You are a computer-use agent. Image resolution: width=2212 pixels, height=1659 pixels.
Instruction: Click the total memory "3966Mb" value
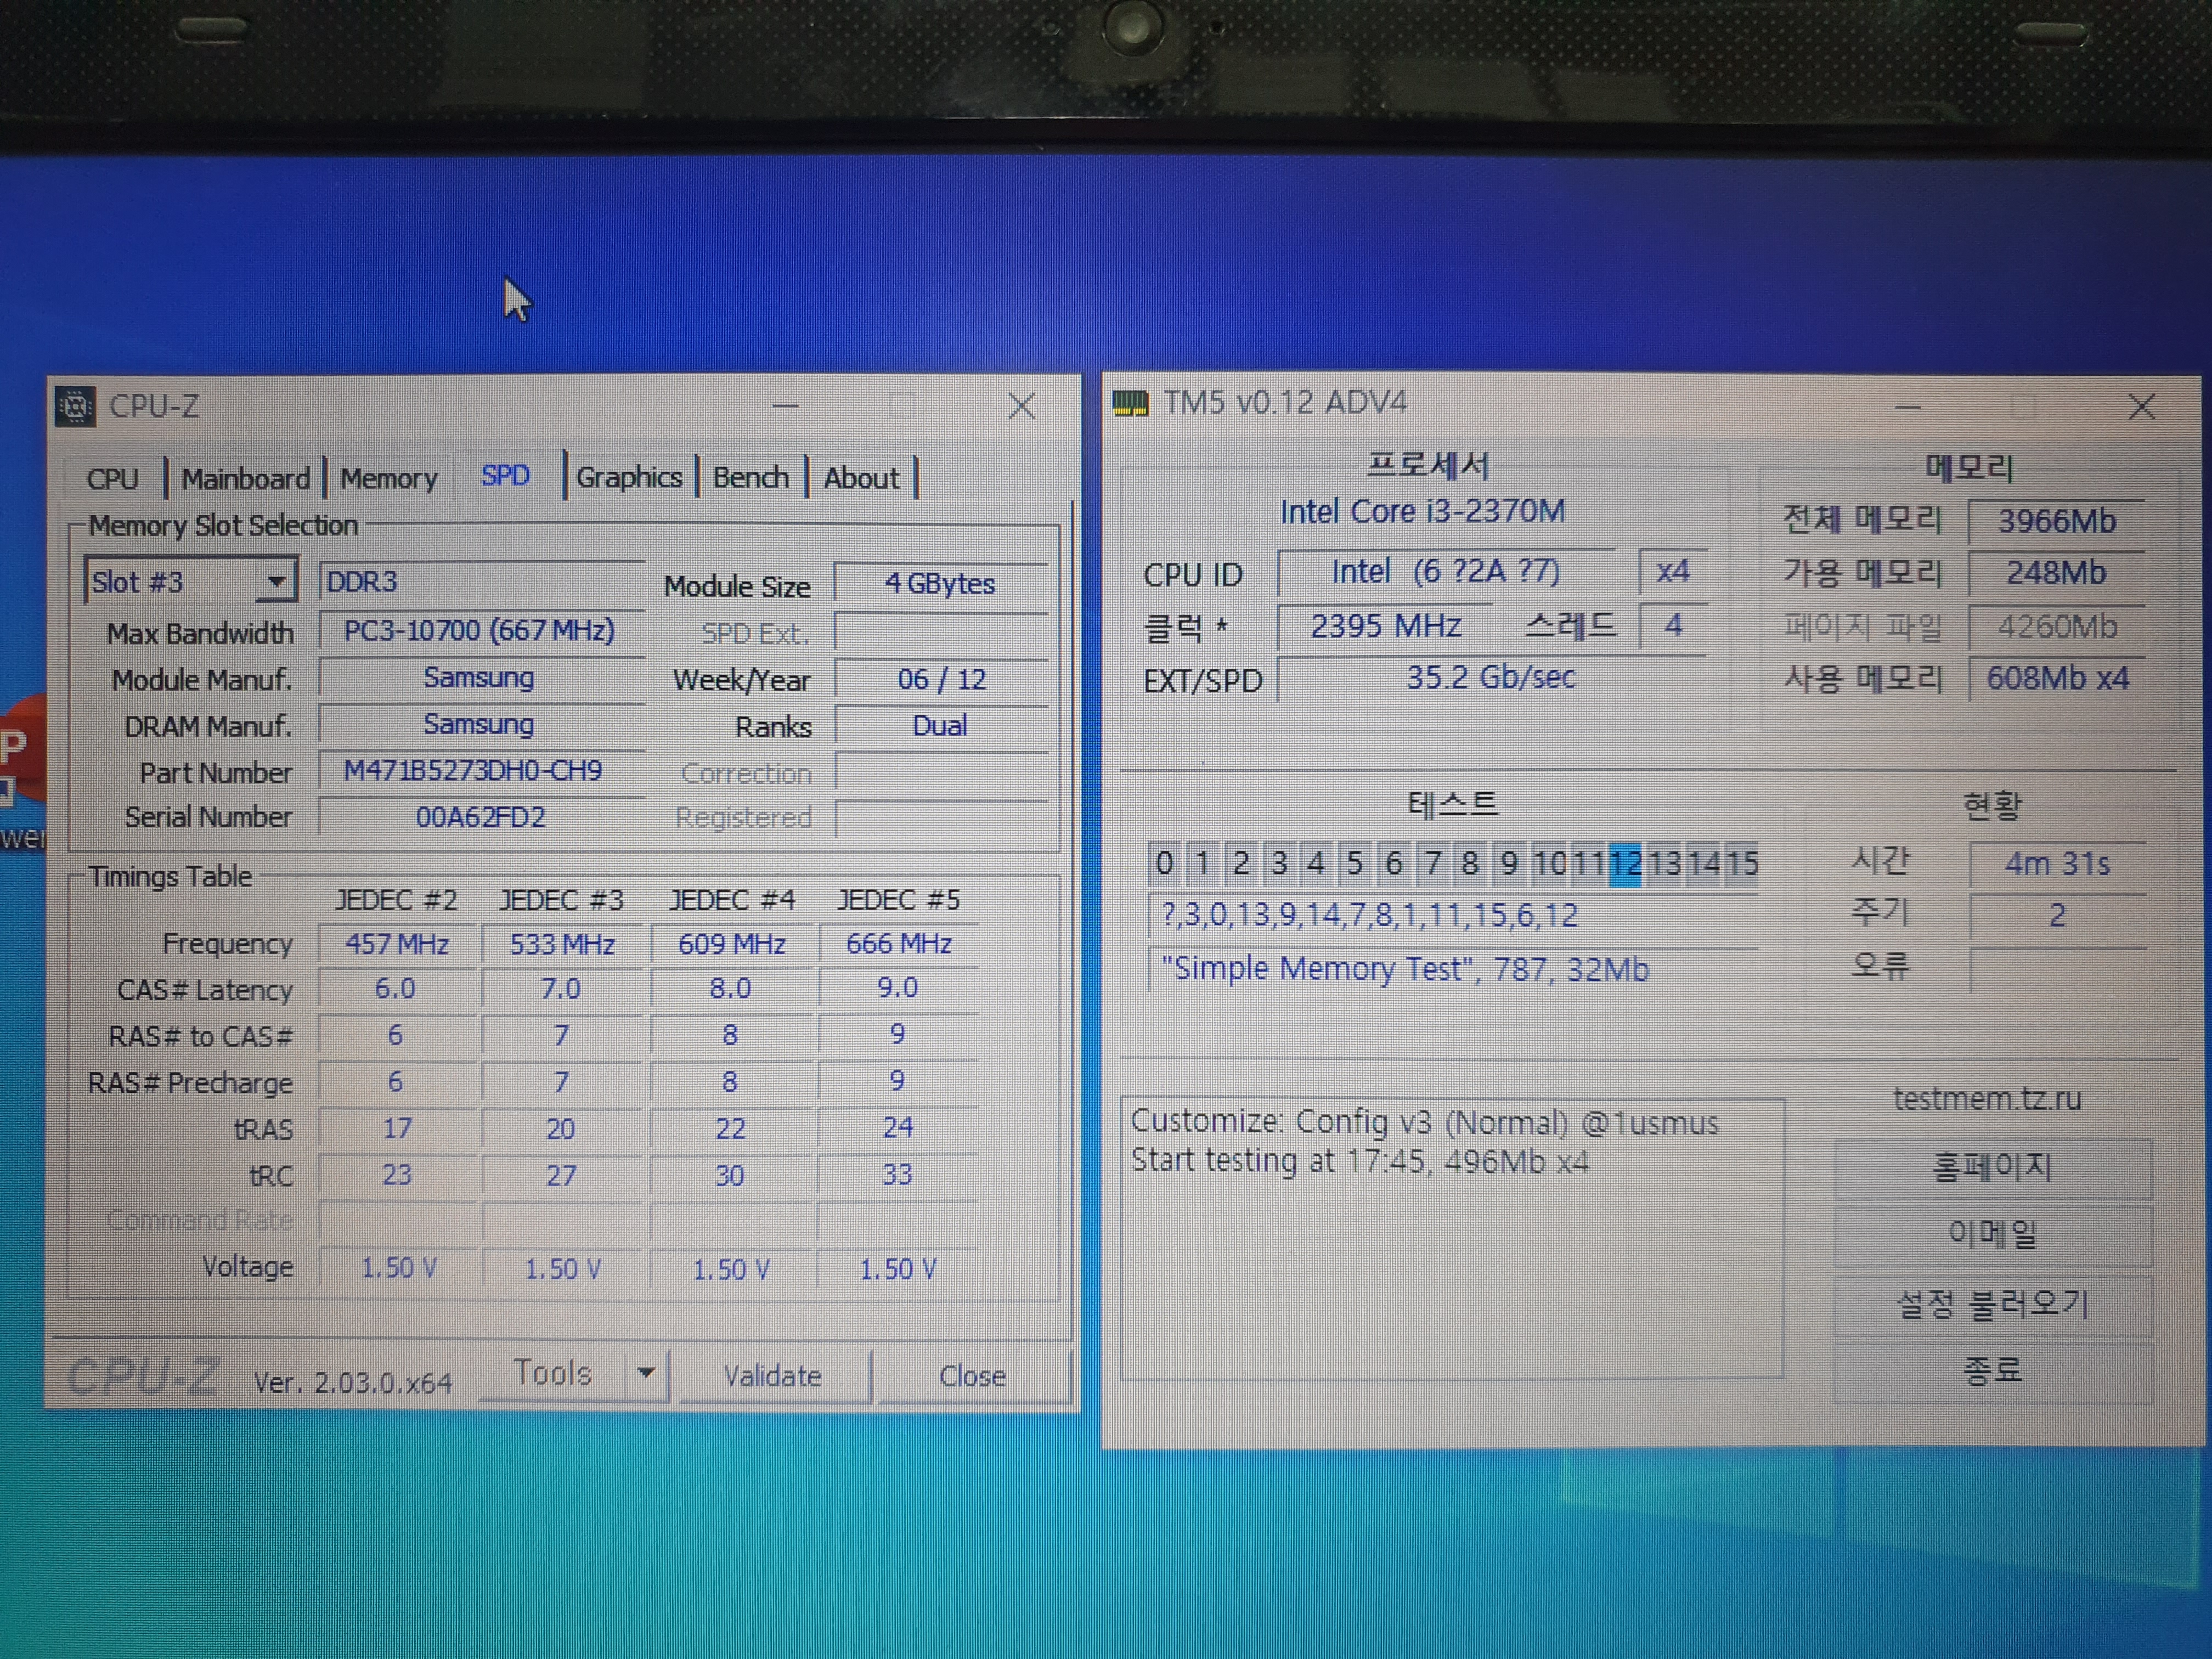tap(2056, 521)
